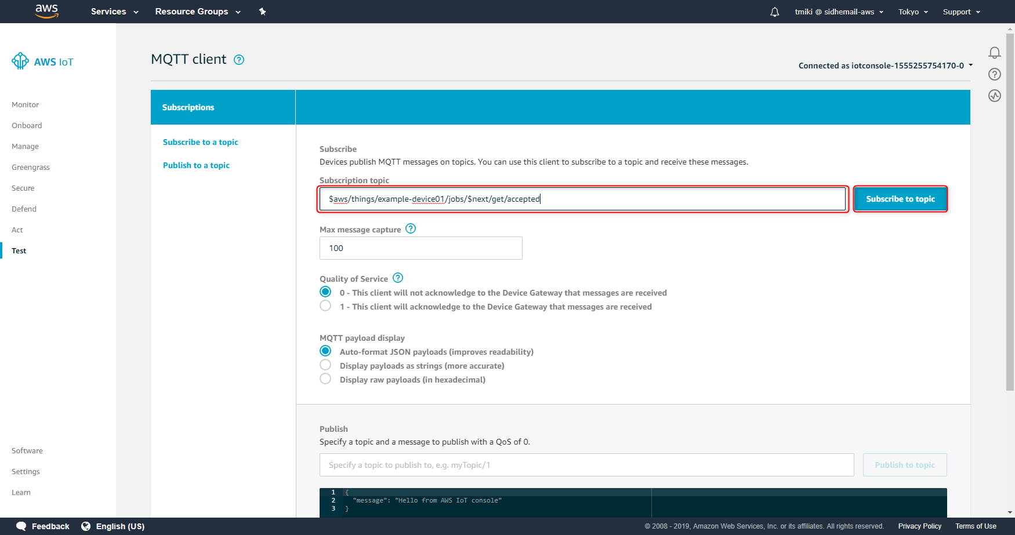
Task: Click the AWS IoT service logo
Action: [x=42, y=61]
